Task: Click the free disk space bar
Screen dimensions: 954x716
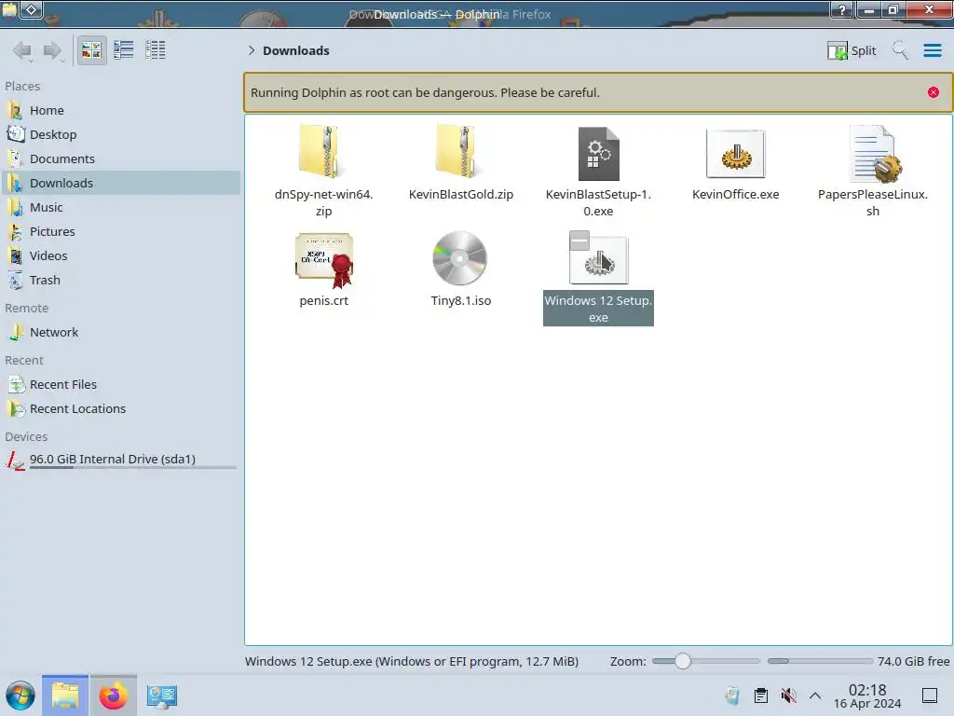Action: click(x=820, y=661)
